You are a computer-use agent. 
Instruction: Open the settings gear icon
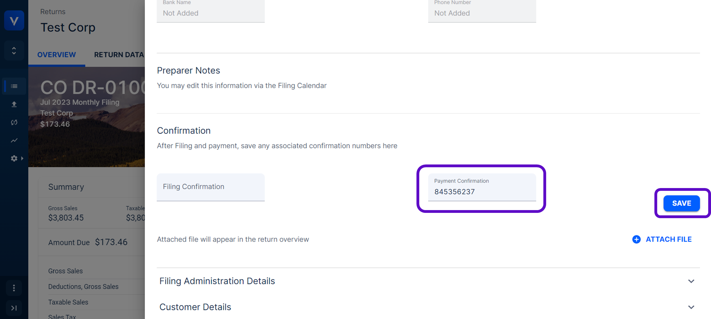14,158
